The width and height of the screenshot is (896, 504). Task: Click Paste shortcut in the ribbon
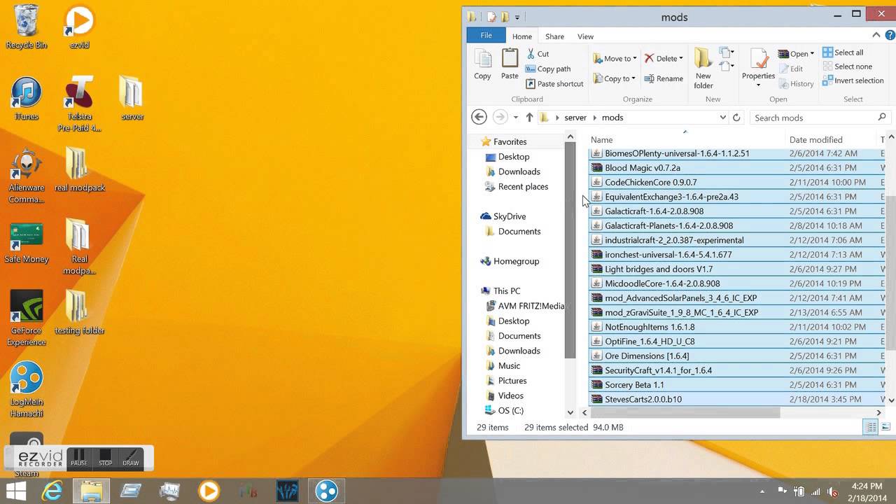click(554, 83)
